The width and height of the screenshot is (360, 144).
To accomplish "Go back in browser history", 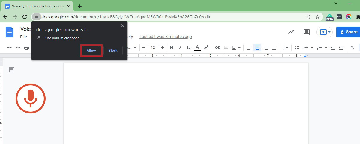I will [5, 17].
